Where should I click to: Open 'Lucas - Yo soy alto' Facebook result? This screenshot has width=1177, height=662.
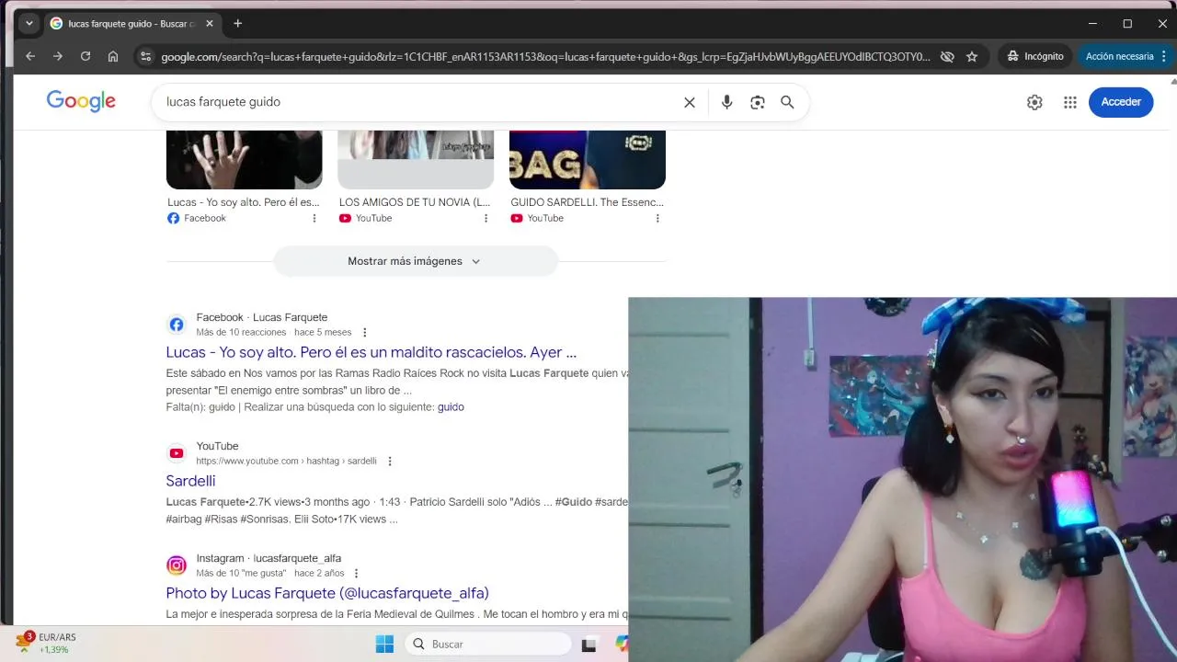click(x=371, y=352)
